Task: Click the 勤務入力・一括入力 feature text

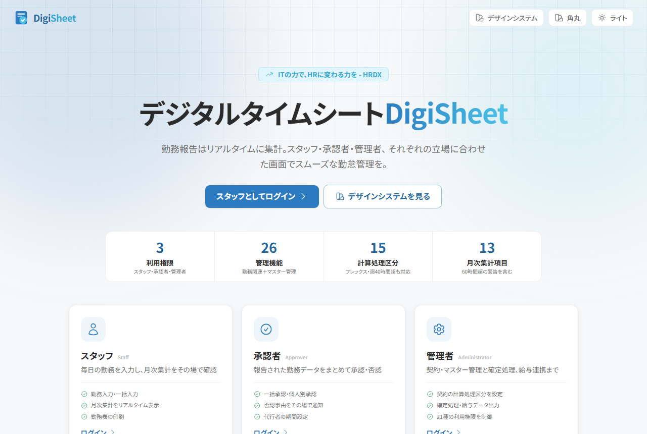Action: click(x=114, y=394)
